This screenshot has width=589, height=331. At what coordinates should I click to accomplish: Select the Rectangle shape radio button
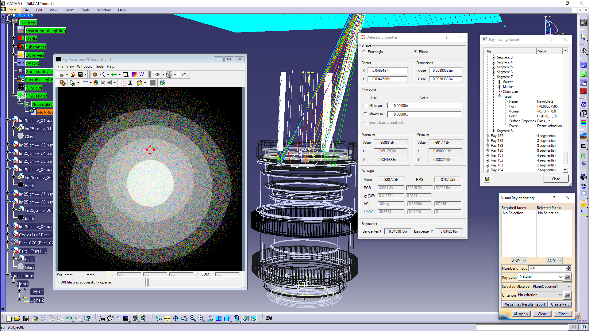pos(364,52)
